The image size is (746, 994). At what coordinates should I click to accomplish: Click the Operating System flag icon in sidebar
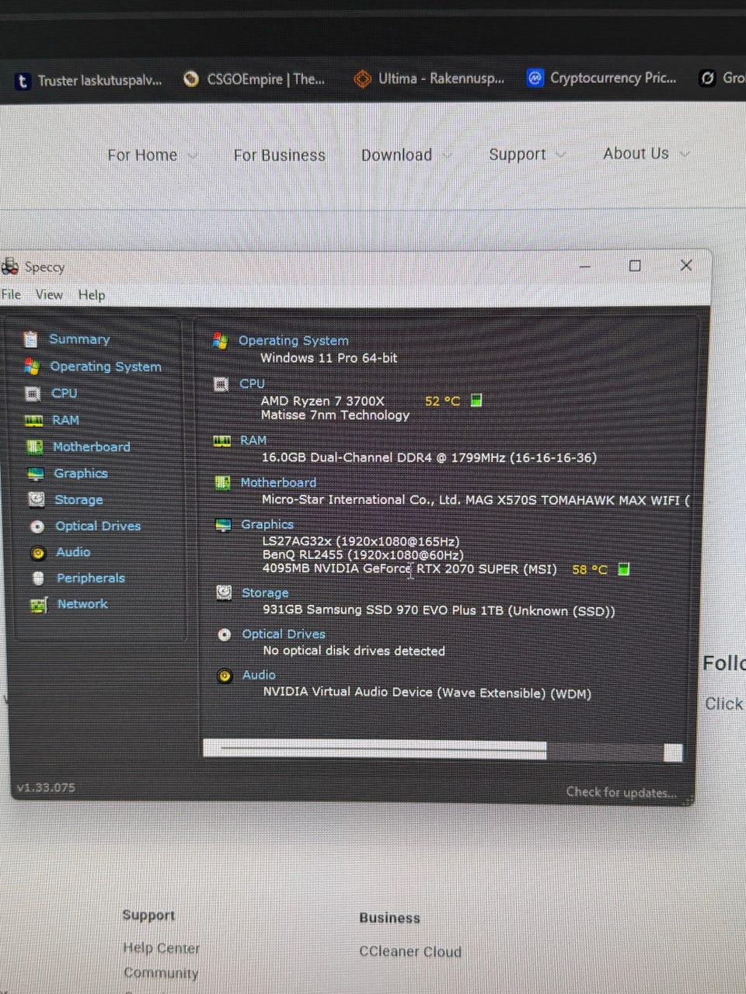[x=32, y=367]
